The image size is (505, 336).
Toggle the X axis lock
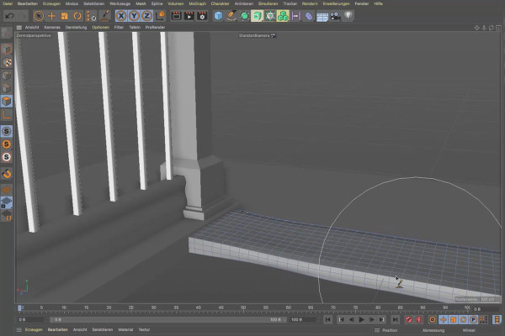[x=121, y=16]
